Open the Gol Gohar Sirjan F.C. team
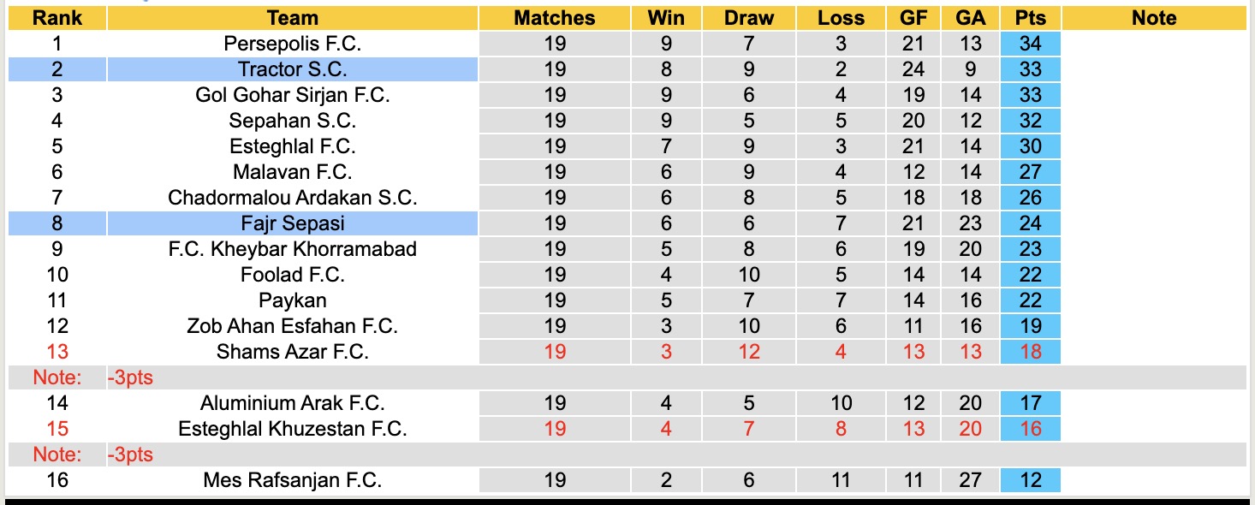 pyautogui.click(x=292, y=95)
